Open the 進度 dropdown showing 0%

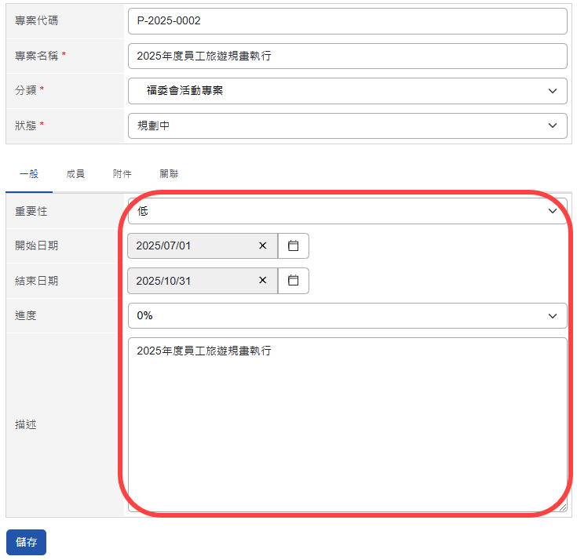click(x=347, y=315)
